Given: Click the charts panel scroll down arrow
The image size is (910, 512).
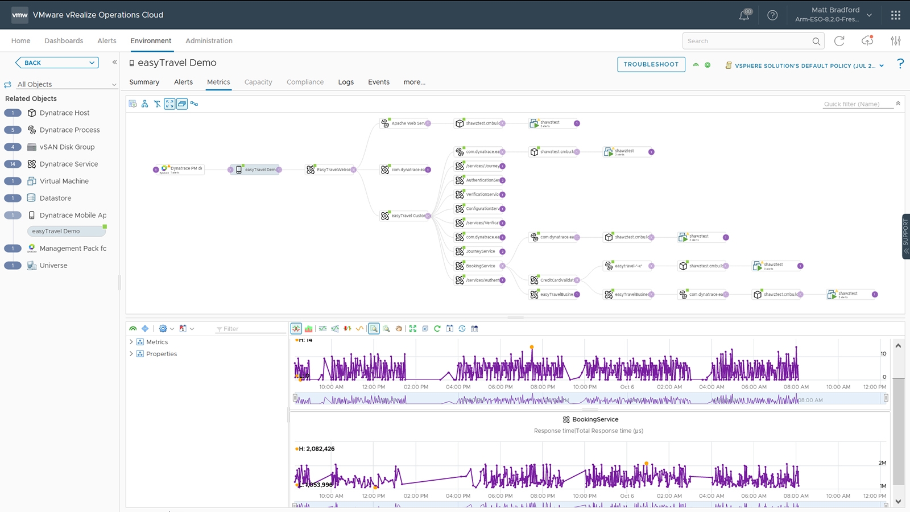Looking at the screenshot, I should 898,501.
